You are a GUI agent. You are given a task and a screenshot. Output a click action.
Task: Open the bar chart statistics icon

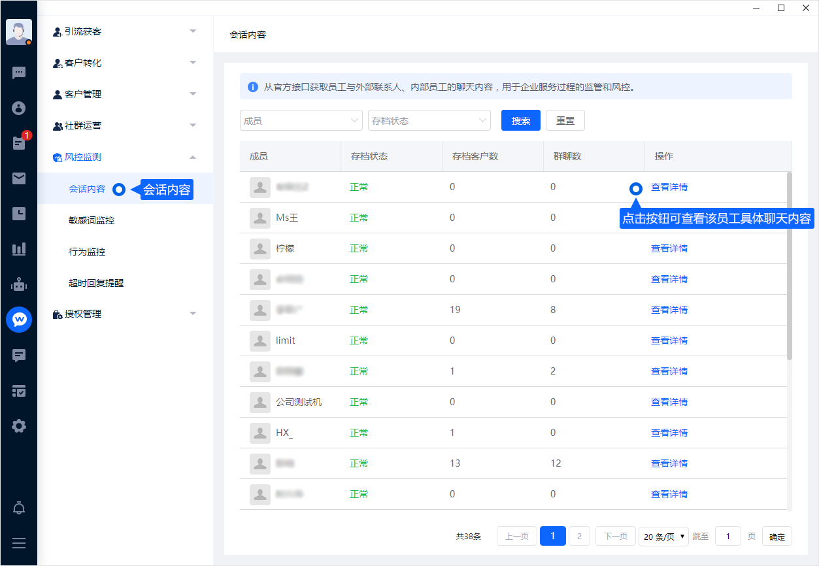pos(19,248)
